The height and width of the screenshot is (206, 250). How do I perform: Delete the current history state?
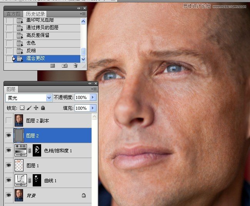[75, 66]
